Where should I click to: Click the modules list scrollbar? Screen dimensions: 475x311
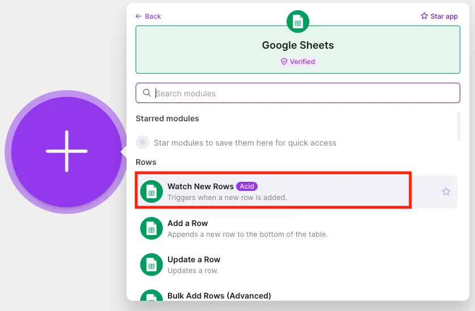click(459, 126)
